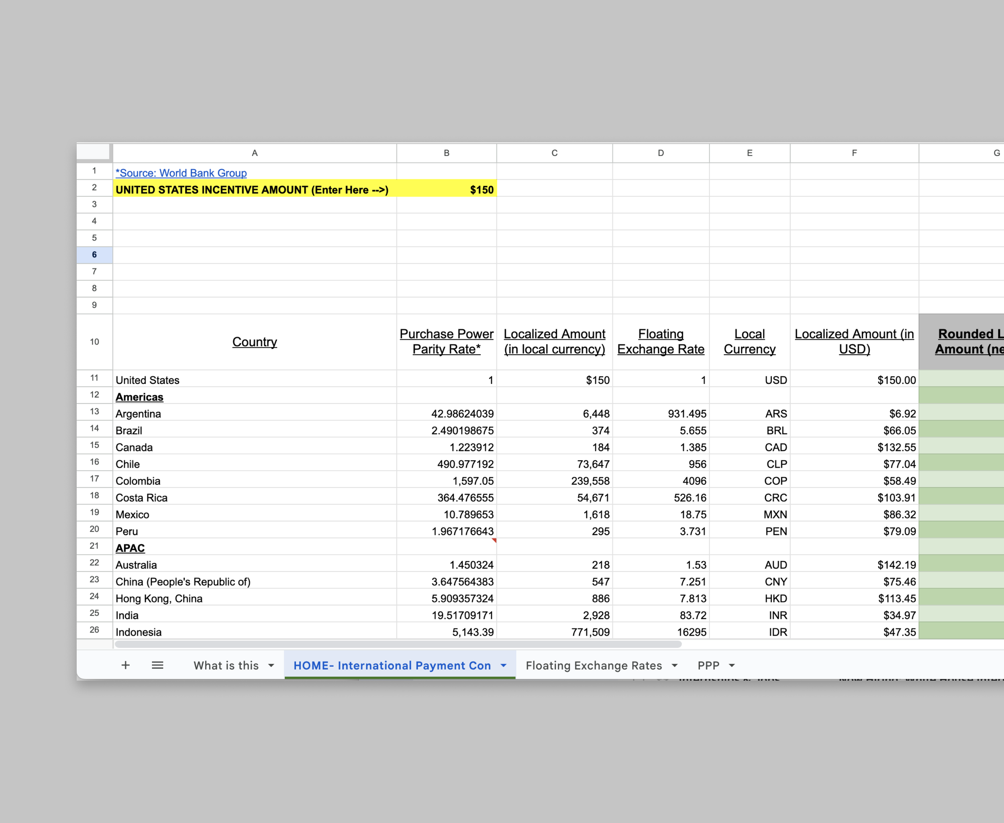Open the PPP tab dropdown arrow
Viewport: 1004px width, 823px height.
point(732,666)
